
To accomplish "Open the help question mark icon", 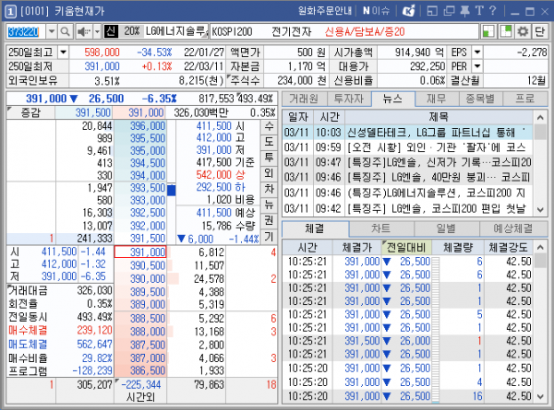I will [493, 11].
